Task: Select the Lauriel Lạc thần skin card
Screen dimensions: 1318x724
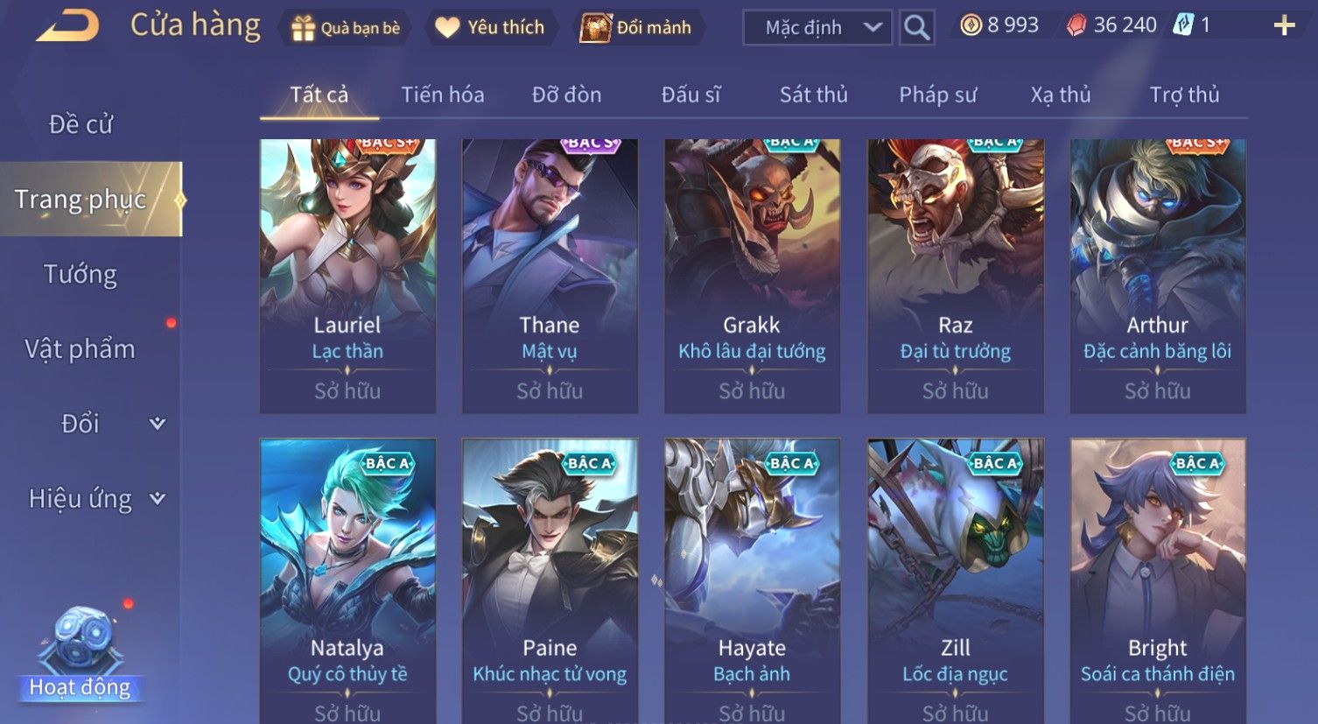Action: click(x=347, y=276)
